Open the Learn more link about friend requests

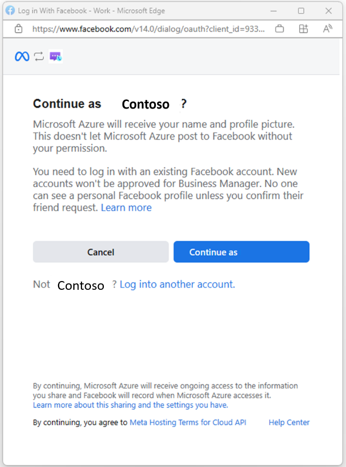[x=126, y=208]
